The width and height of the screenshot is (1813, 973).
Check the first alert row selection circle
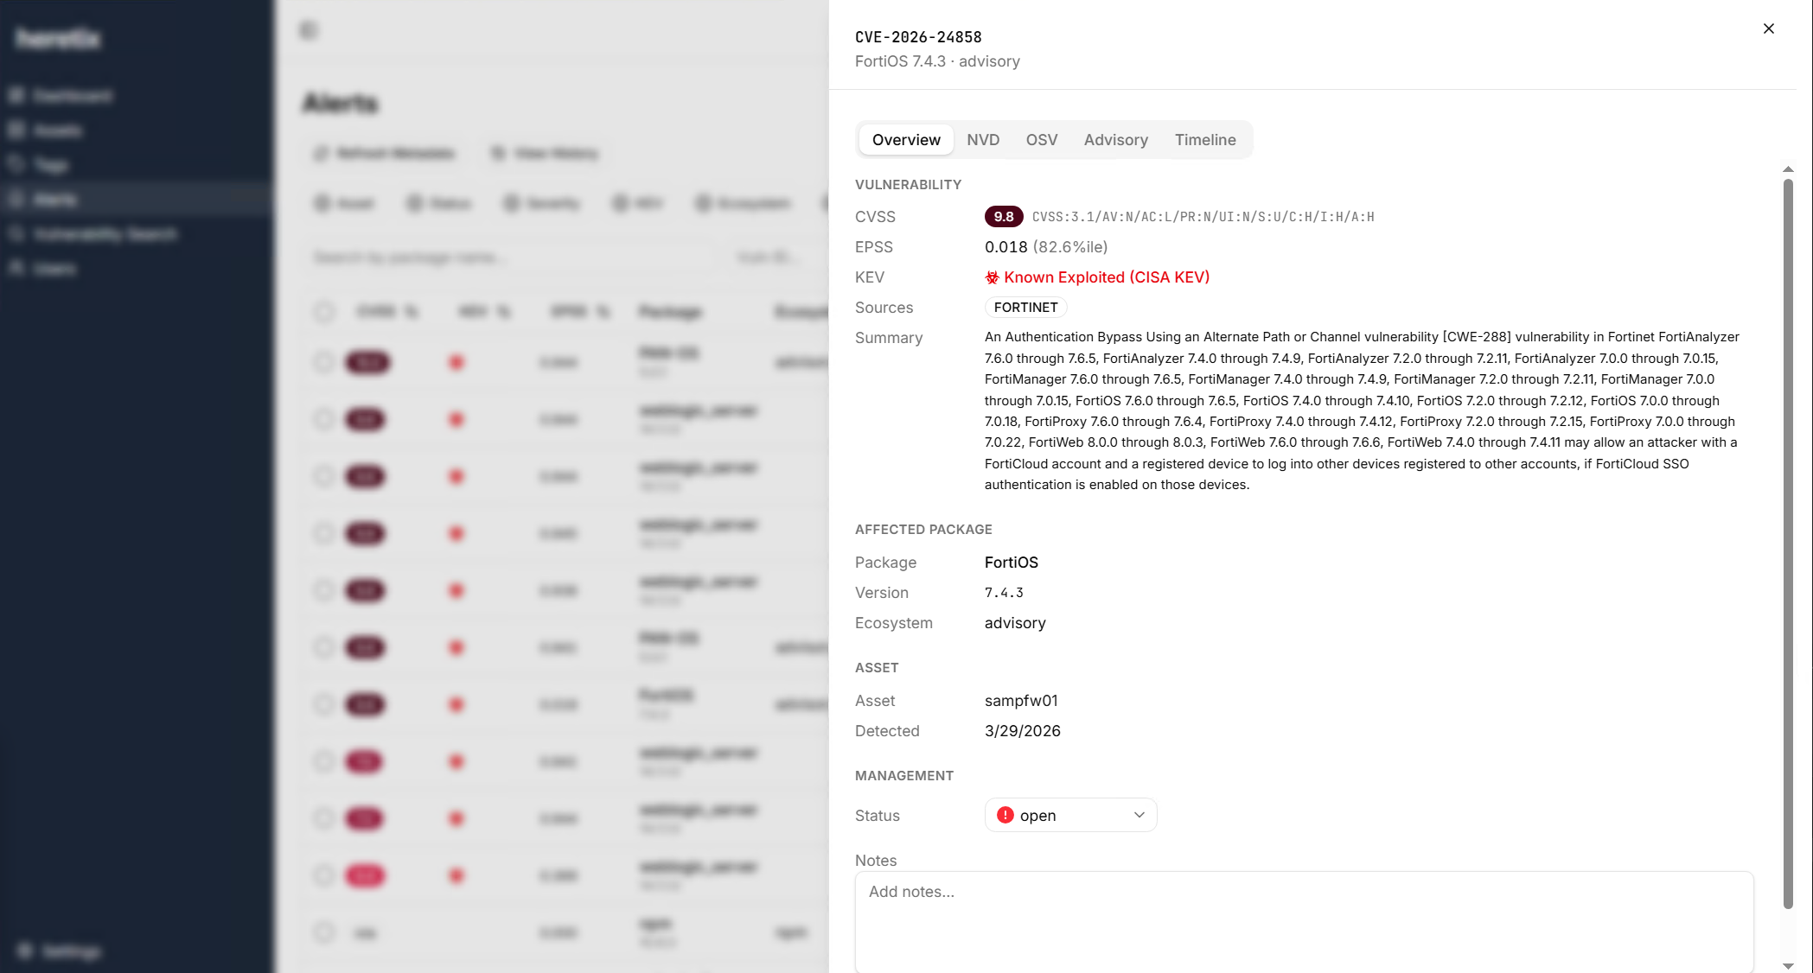(324, 362)
